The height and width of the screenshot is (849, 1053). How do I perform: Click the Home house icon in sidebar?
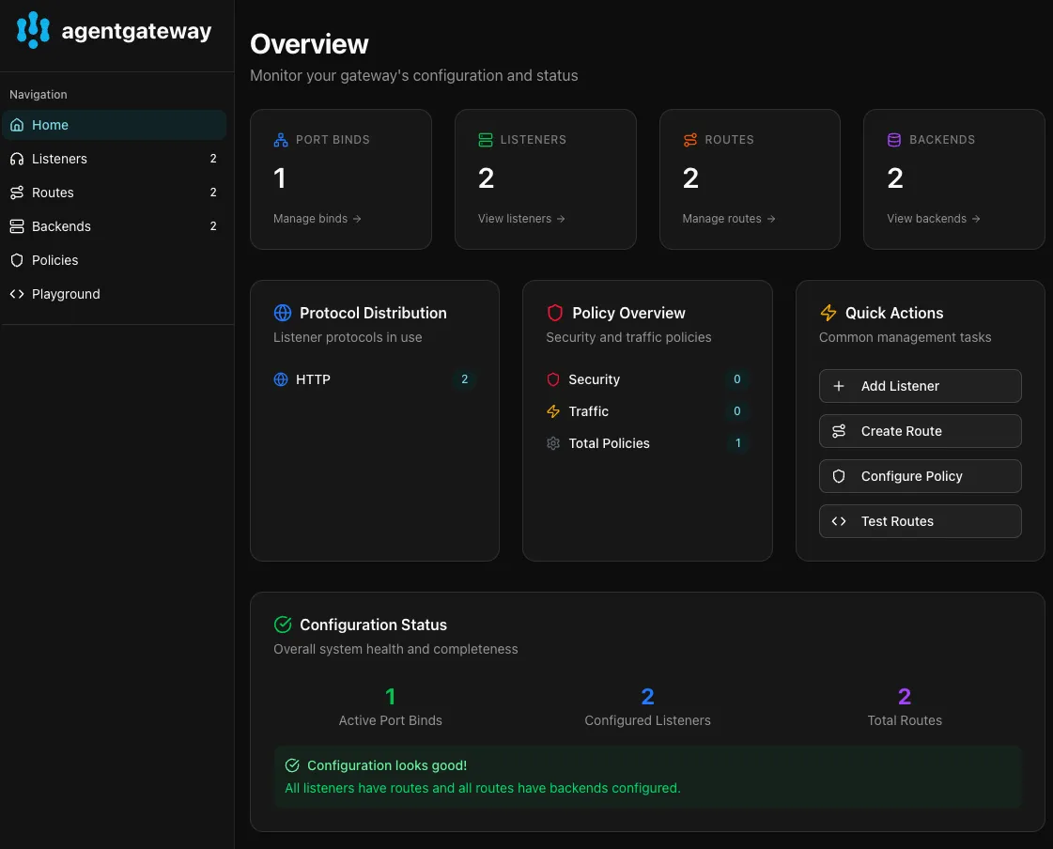tap(17, 125)
